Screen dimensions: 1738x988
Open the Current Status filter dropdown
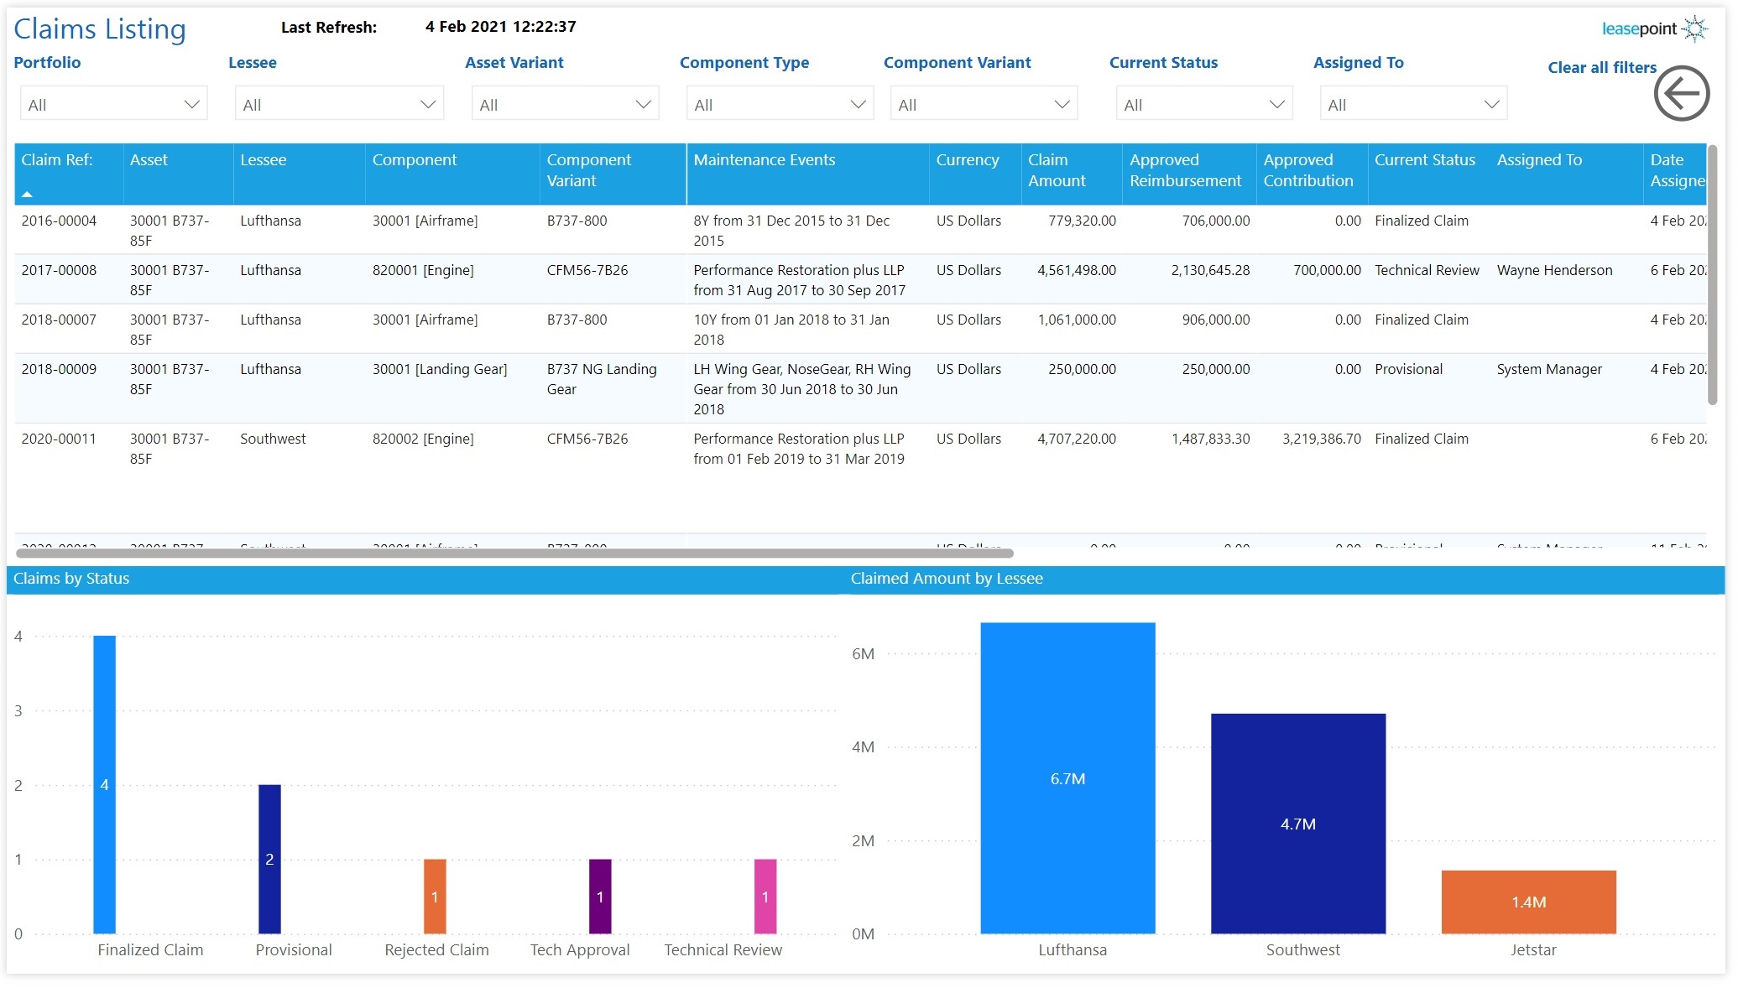coord(1204,104)
